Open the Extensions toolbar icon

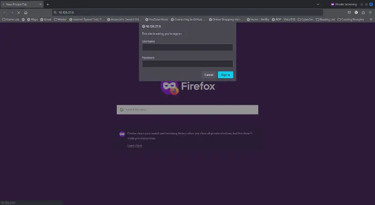coord(363,13)
